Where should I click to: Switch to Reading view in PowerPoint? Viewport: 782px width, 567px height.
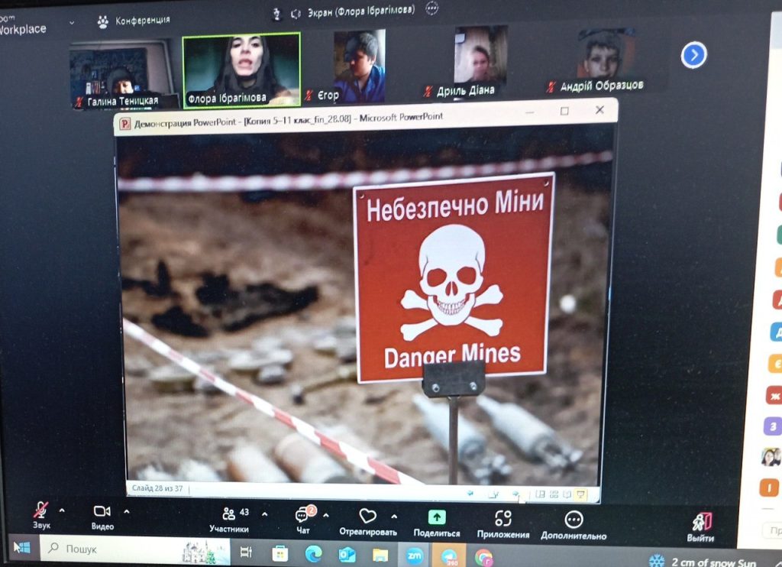567,494
